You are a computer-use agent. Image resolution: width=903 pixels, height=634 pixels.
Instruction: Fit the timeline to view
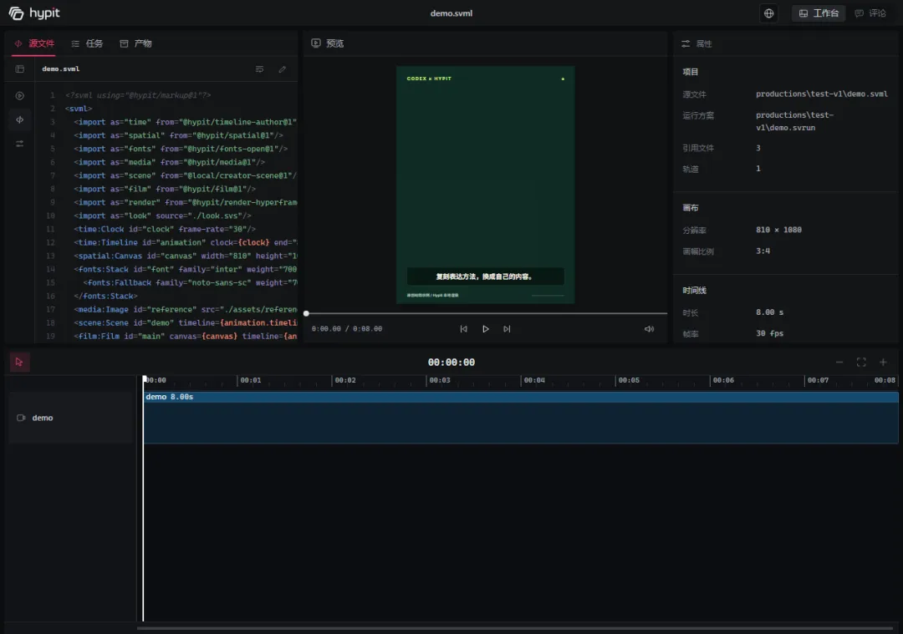(x=861, y=362)
